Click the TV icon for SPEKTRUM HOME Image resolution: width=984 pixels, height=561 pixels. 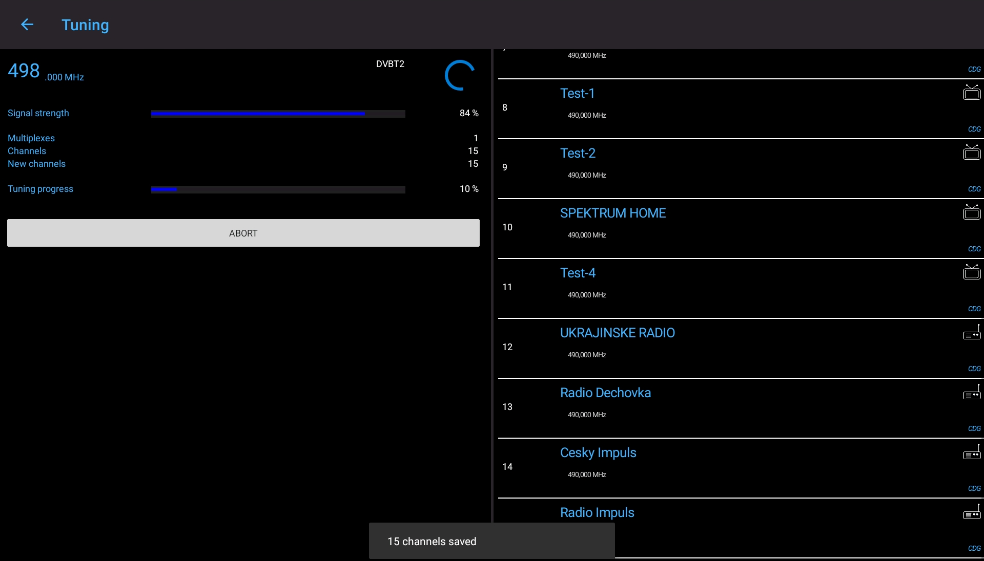click(x=971, y=212)
